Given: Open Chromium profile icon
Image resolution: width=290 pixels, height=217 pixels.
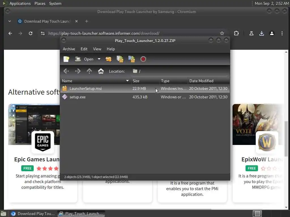Looking at the screenshot, I should [x=272, y=33].
